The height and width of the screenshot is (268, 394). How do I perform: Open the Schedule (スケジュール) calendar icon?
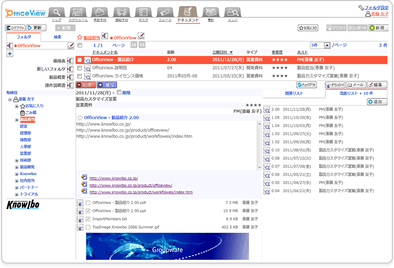click(x=78, y=13)
